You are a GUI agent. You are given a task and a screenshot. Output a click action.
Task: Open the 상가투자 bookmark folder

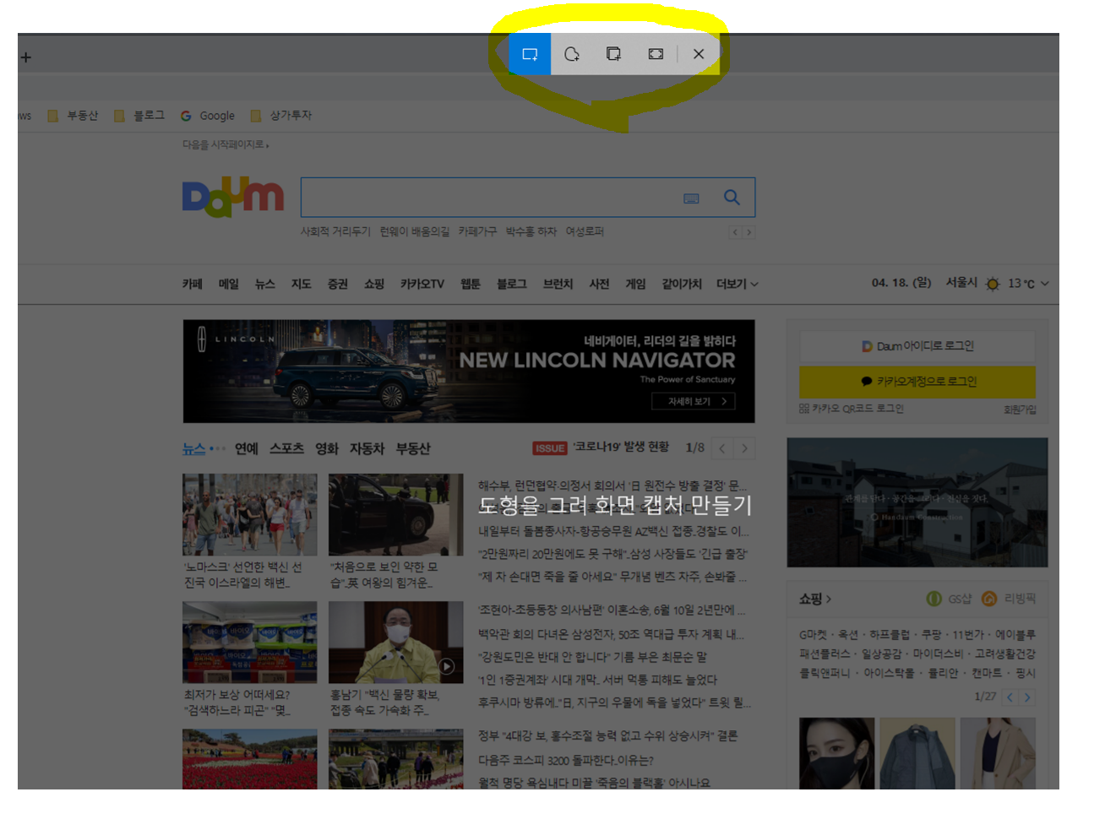pyautogui.click(x=281, y=116)
